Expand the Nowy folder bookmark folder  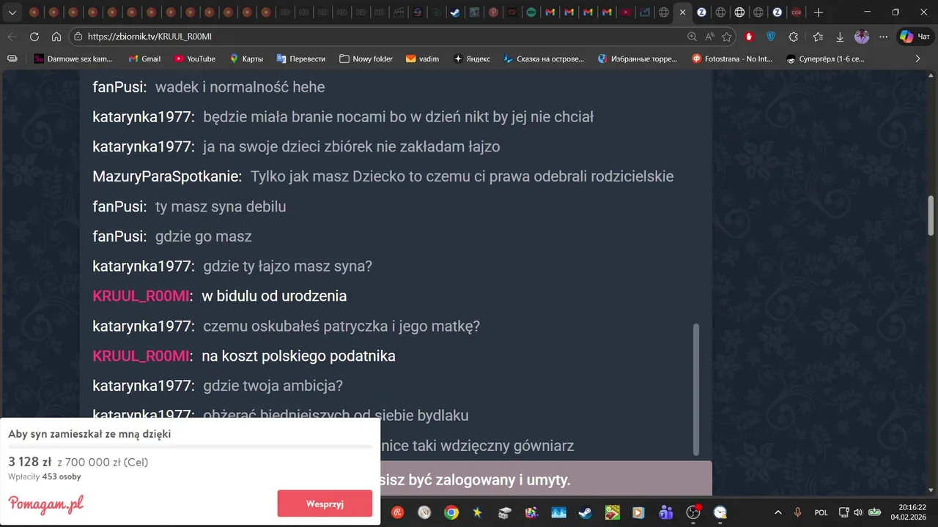(x=366, y=59)
